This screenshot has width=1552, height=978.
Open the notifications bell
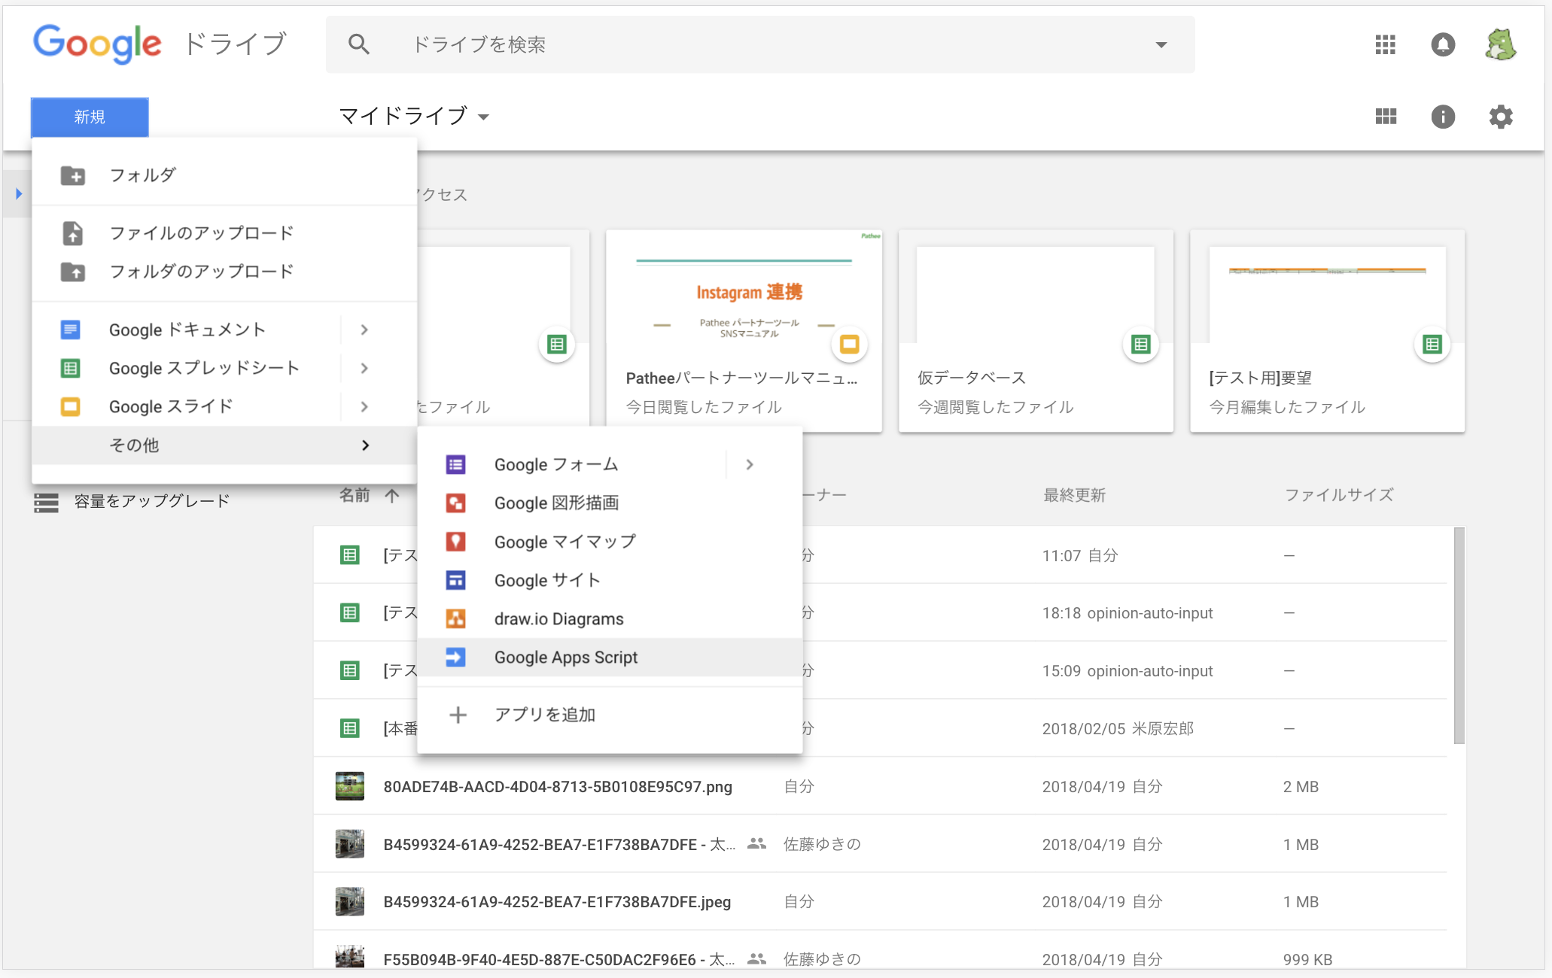[1443, 44]
